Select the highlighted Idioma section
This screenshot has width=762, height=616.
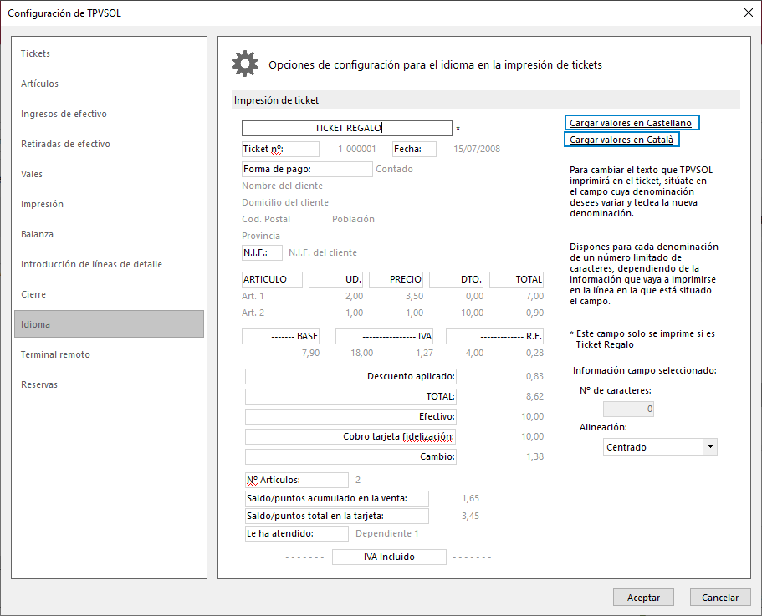click(109, 323)
